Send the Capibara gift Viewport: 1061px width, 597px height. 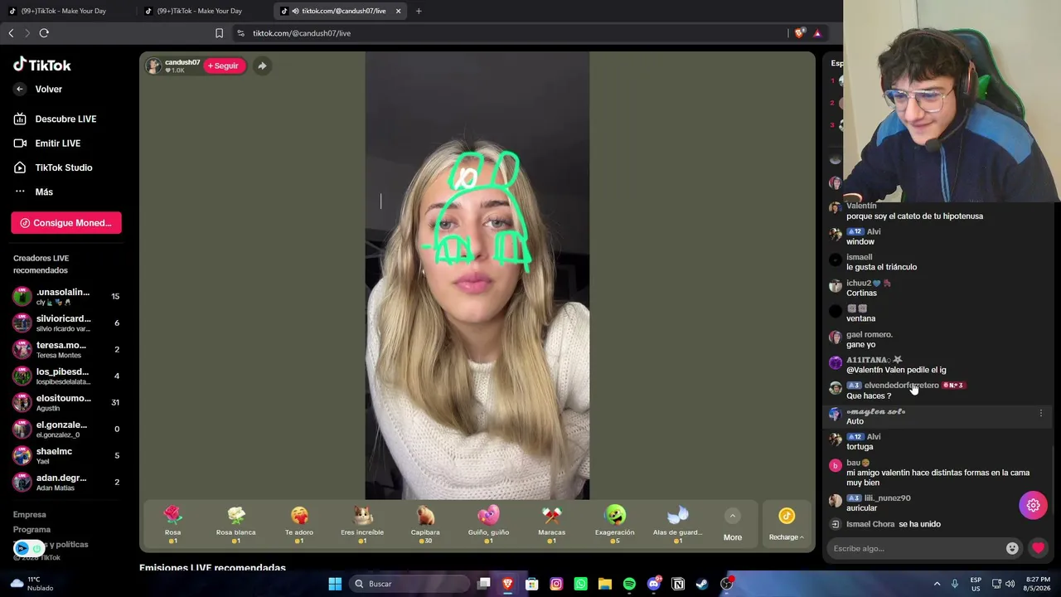point(425,525)
